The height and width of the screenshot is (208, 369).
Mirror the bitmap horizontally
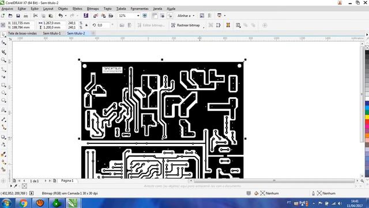(122, 25)
